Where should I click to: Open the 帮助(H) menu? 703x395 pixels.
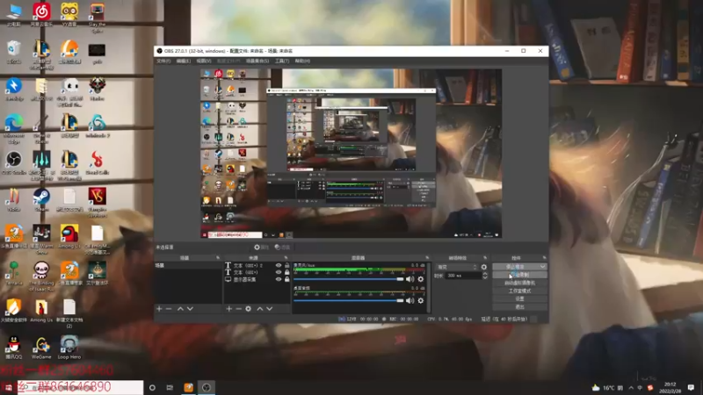tap(302, 61)
